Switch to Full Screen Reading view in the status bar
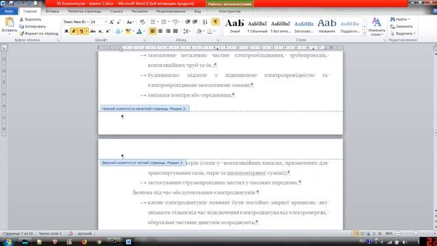Image resolution: width=437 pixels, height=246 pixels. click(x=363, y=234)
